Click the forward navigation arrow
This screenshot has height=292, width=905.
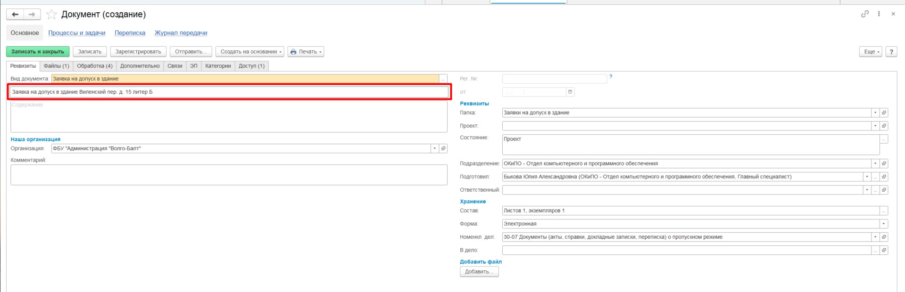pyautogui.click(x=32, y=15)
